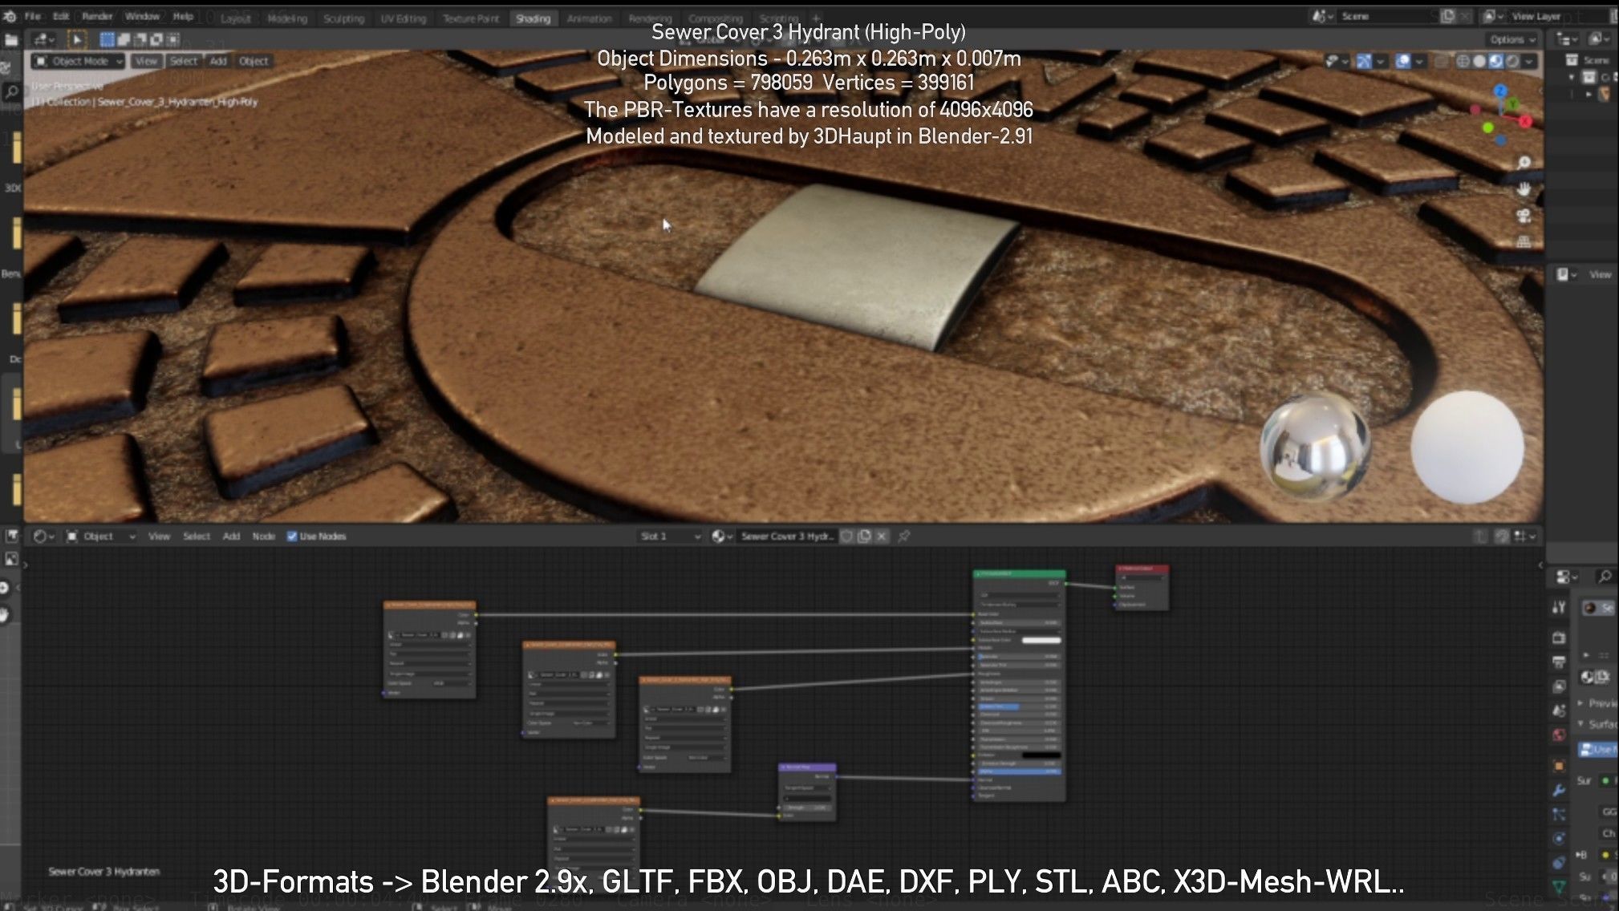
Task: Open the Output properties tab
Action: click(x=1559, y=662)
